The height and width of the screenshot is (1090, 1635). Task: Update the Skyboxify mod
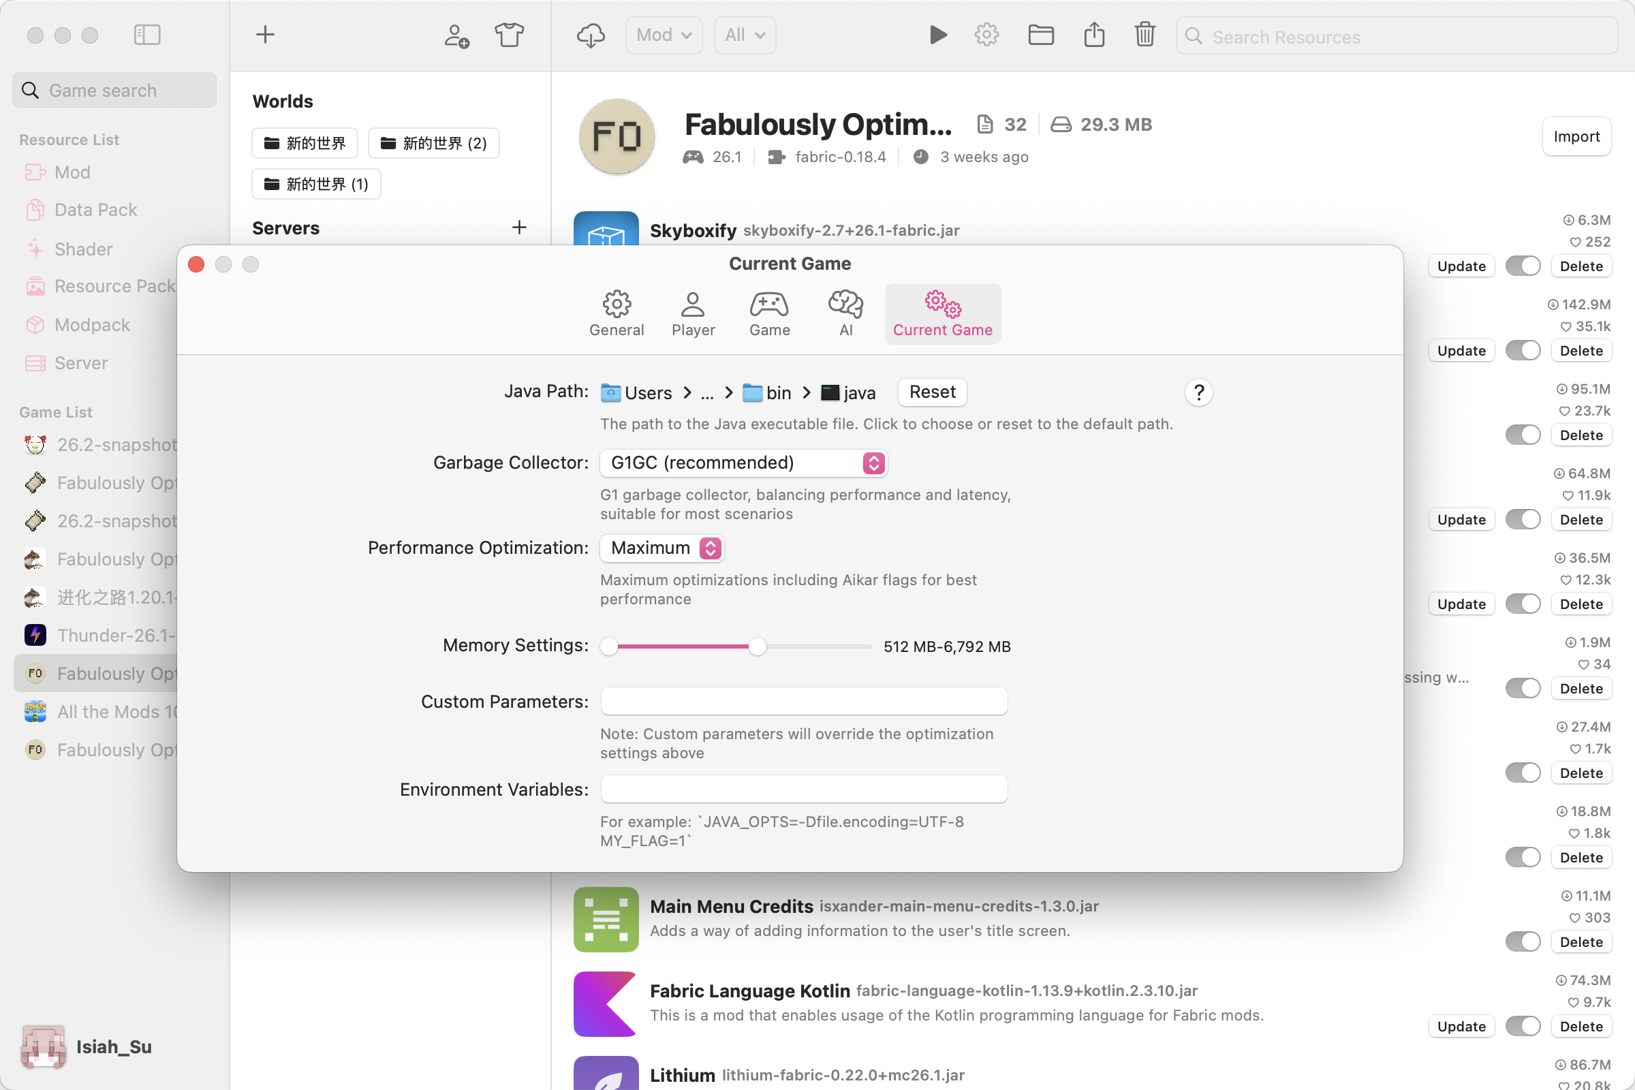1461,266
